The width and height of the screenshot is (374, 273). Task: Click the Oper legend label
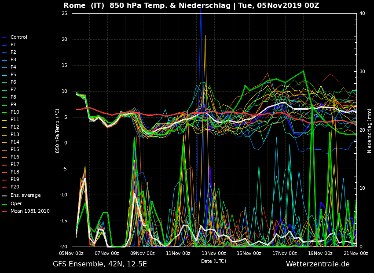coord(16,203)
